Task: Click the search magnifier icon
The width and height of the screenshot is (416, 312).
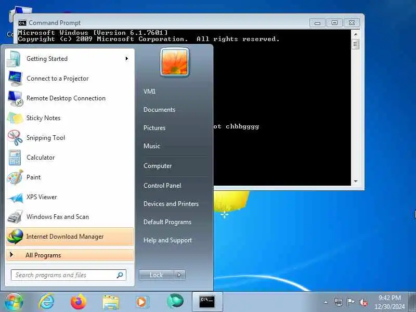Action: click(120, 275)
